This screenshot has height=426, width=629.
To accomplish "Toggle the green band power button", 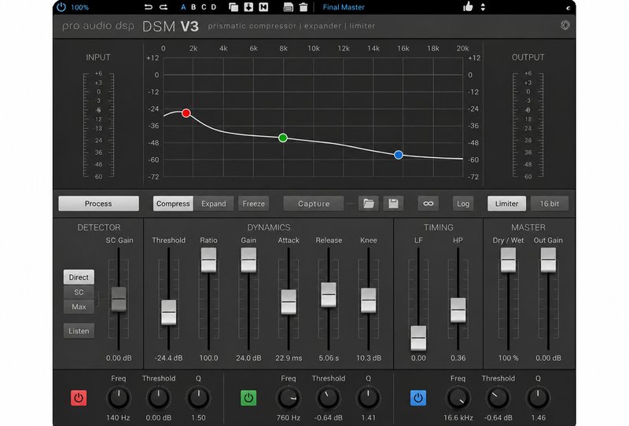I will (x=248, y=398).
